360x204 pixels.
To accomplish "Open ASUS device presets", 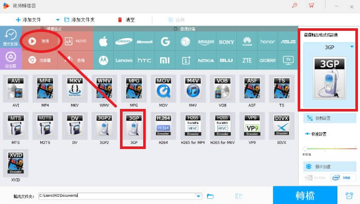I will (288, 42).
